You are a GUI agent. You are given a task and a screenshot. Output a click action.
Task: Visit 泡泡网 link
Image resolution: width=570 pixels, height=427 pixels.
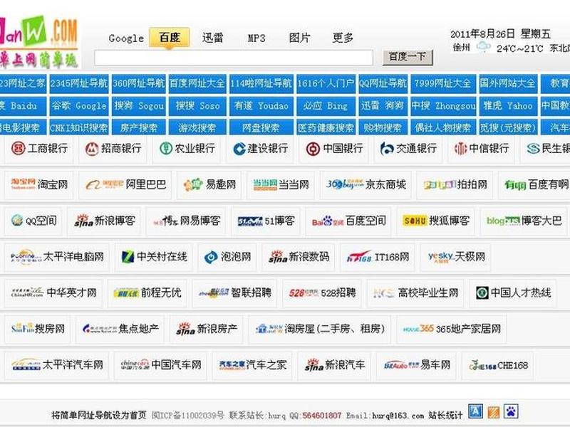pyautogui.click(x=227, y=257)
